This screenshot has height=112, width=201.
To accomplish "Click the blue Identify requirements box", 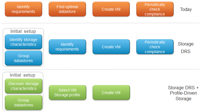I will 67,47.
